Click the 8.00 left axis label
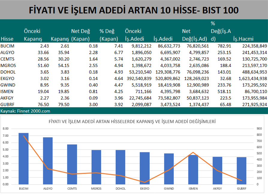This screenshot has width=268, height=195. click(5, 129)
